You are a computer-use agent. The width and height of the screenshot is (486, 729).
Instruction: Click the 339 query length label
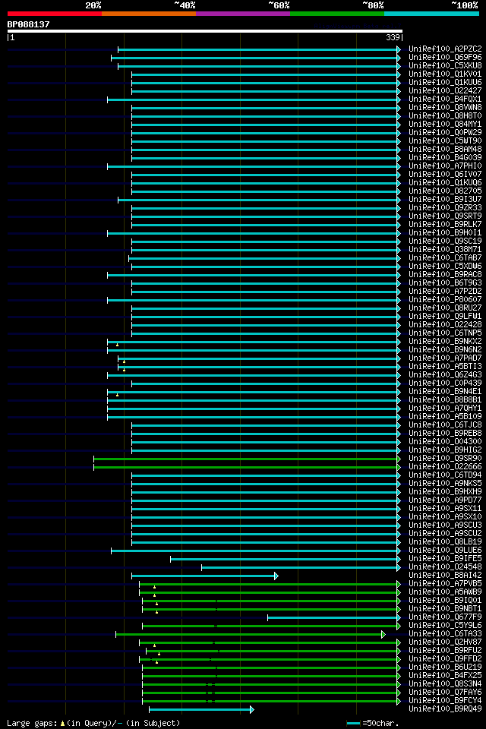pyautogui.click(x=393, y=38)
